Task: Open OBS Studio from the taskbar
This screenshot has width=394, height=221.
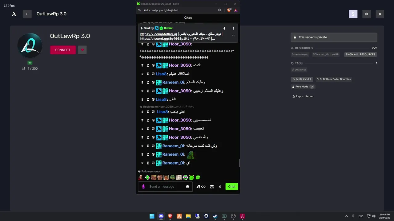Action: 233,216
